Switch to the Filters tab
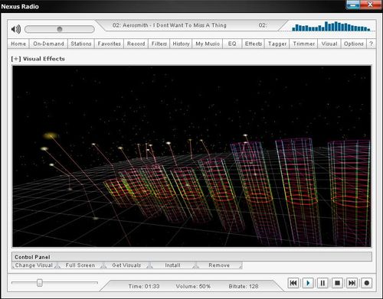This screenshot has width=383, height=299. 159,44
